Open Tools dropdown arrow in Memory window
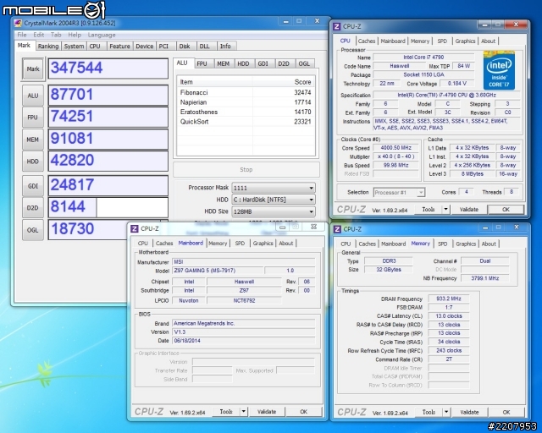 click(x=446, y=412)
